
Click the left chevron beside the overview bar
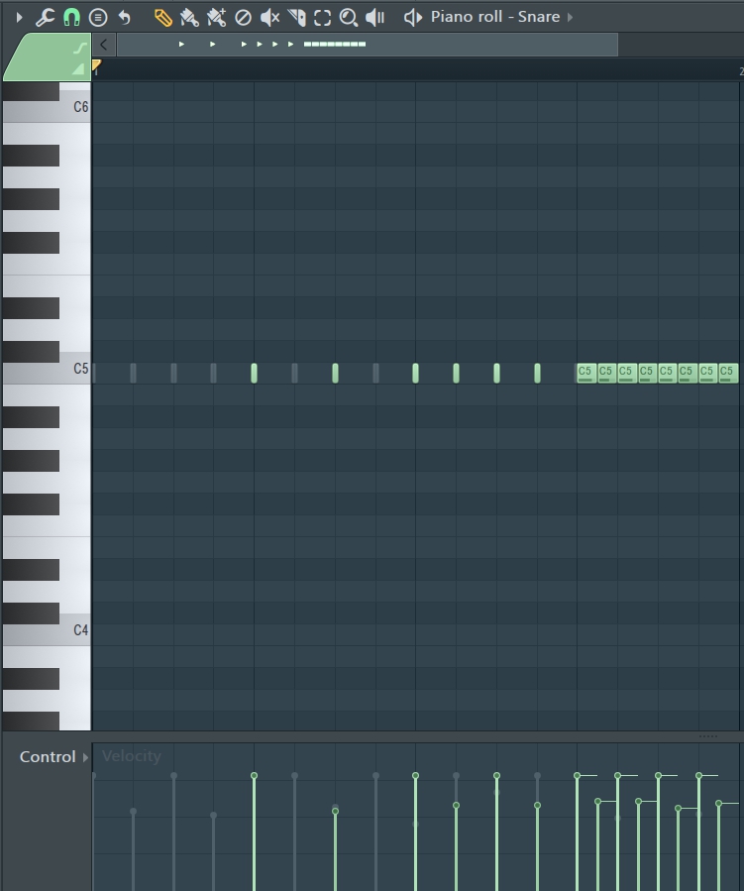point(103,45)
